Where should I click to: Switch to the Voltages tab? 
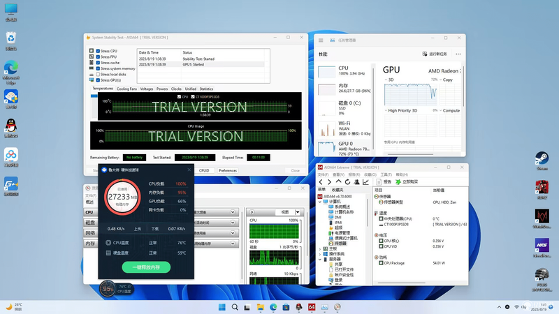(x=147, y=89)
